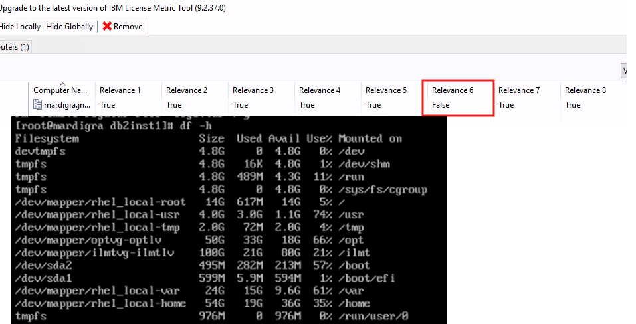Click Hide Globally button
The width and height of the screenshot is (636, 324).
click(x=69, y=27)
